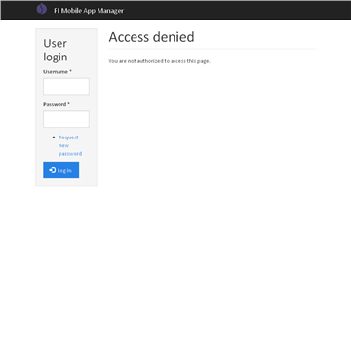The height and width of the screenshot is (351, 351).
Task: Click the divider line under Access denied
Action: [213, 49]
